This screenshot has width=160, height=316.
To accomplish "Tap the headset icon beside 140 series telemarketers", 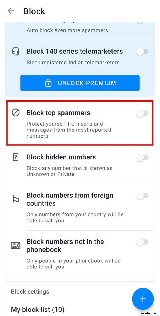I will pos(15,51).
